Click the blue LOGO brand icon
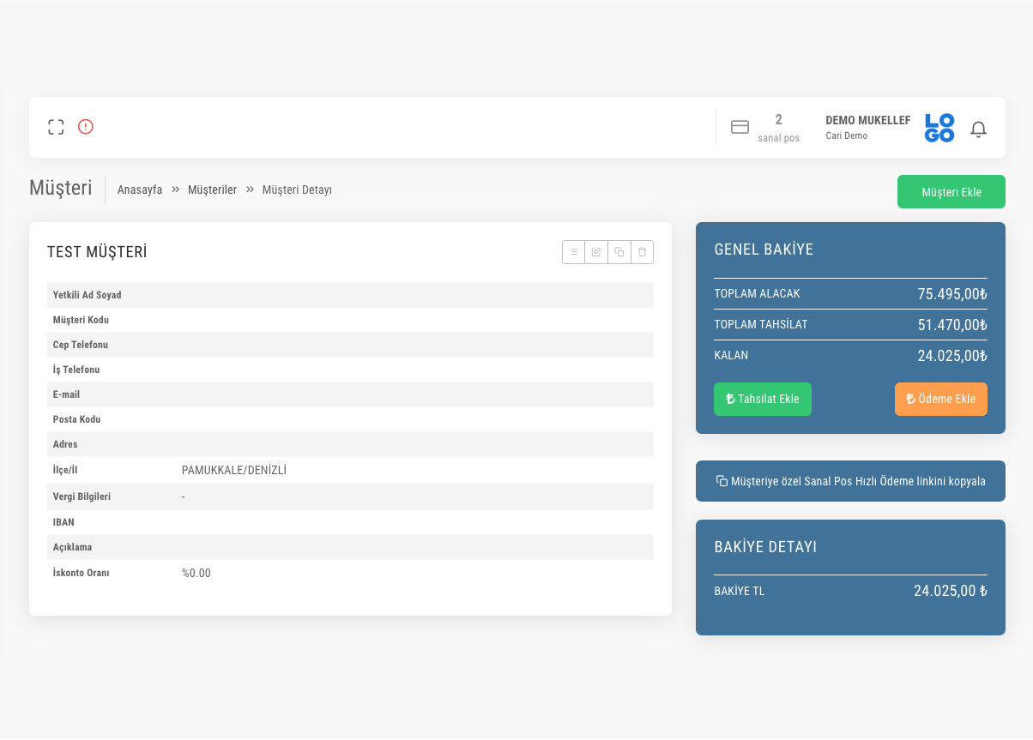This screenshot has width=1033, height=740. (x=939, y=128)
